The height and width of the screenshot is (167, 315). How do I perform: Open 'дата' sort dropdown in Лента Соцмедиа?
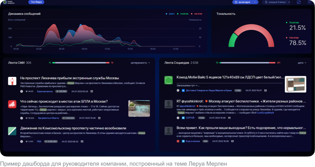pyautogui.click(x=302, y=63)
